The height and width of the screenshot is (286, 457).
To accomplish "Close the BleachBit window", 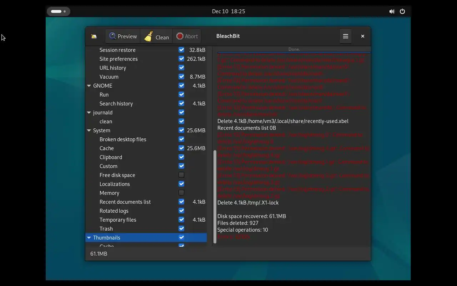I will click(362, 36).
